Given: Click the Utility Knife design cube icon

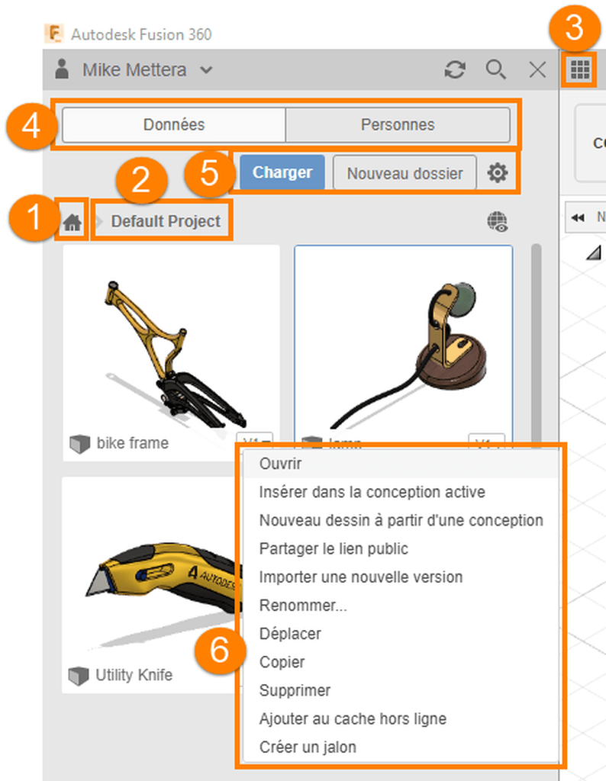Looking at the screenshot, I should coord(79,676).
